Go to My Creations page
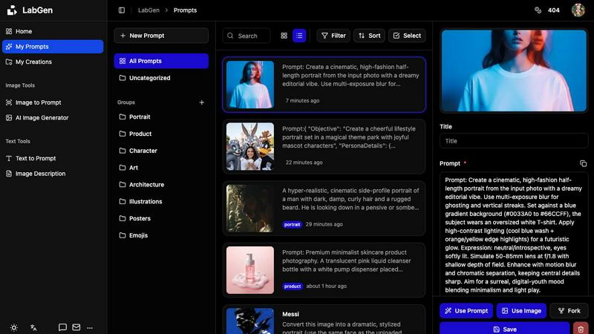The height and width of the screenshot is (334, 594). (33, 62)
